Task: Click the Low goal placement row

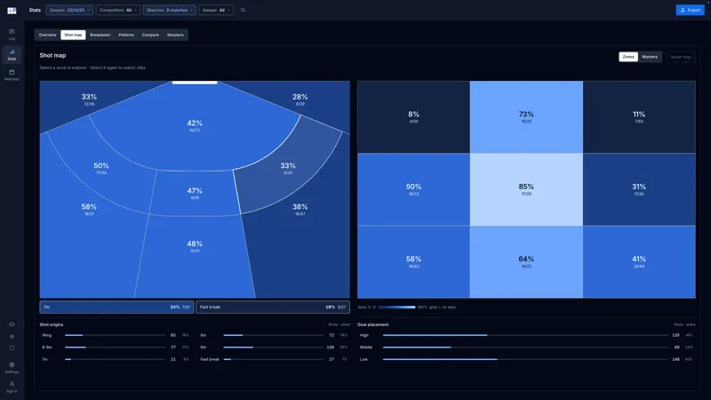Action: (x=526, y=359)
